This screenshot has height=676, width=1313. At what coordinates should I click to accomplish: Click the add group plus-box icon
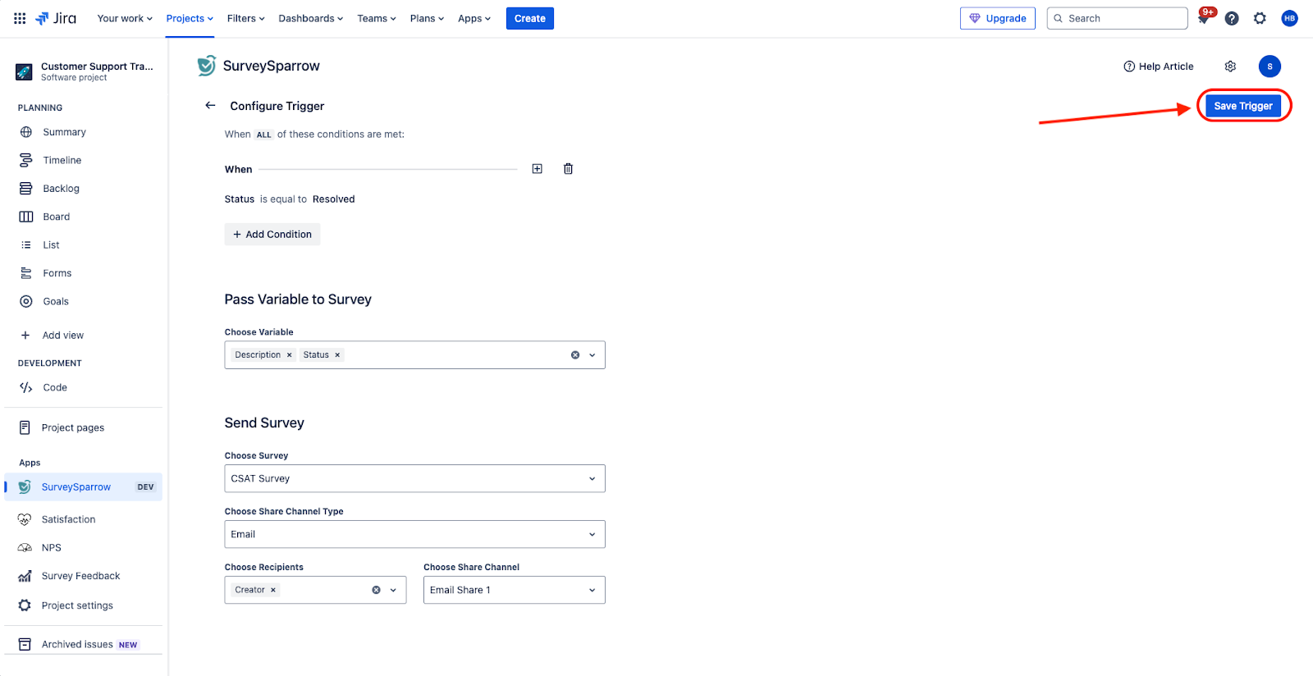[x=537, y=169]
